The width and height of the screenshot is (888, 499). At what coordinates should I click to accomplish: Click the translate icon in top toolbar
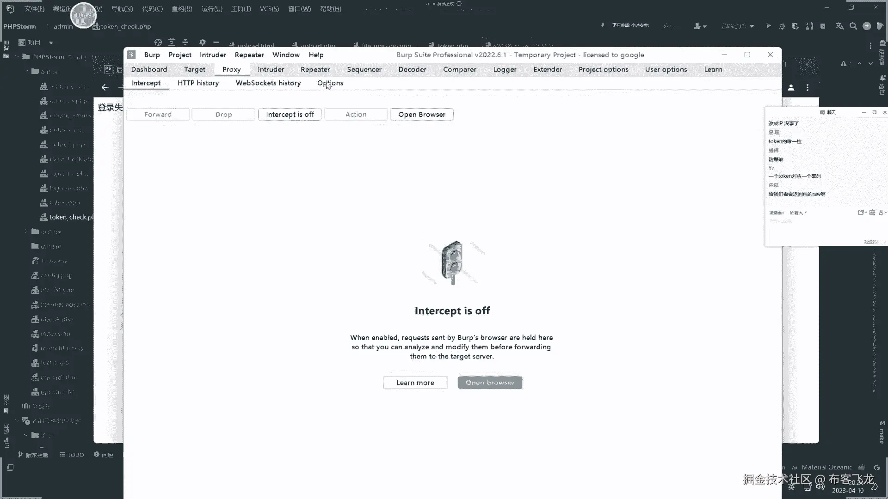coord(839,26)
